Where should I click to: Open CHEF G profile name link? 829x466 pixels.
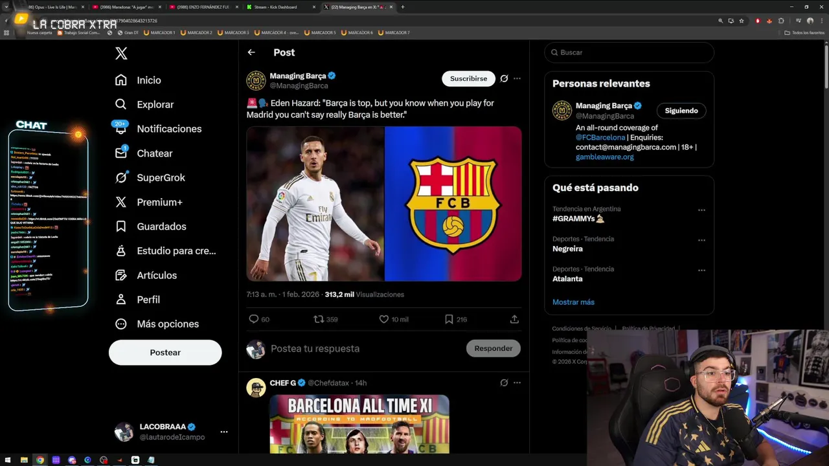pyautogui.click(x=282, y=383)
